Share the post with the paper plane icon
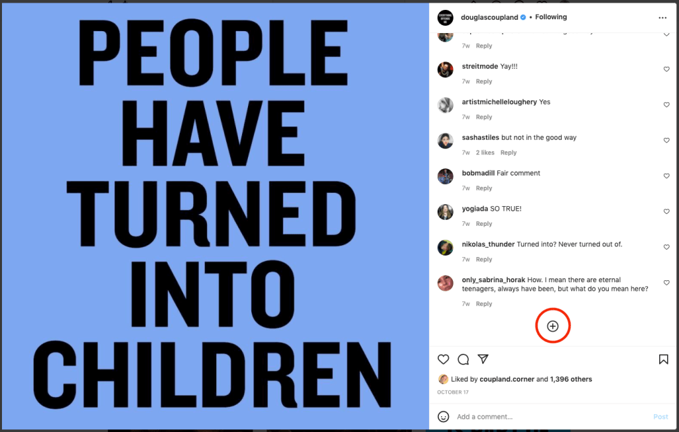This screenshot has width=679, height=432. point(483,359)
